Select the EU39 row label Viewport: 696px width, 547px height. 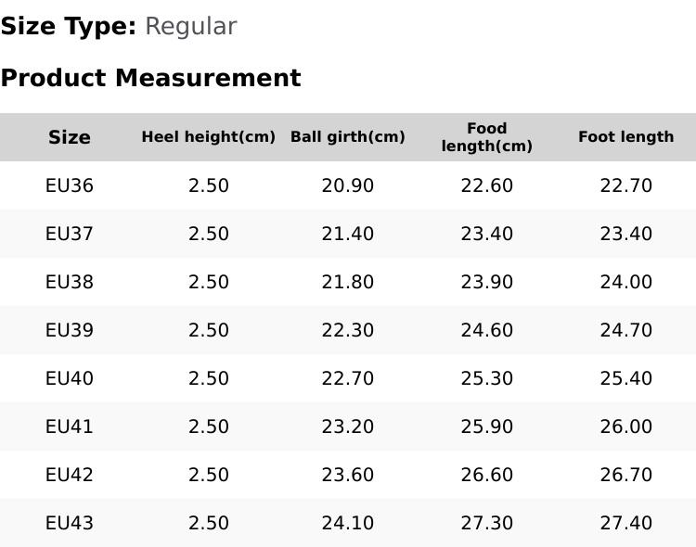click(70, 330)
